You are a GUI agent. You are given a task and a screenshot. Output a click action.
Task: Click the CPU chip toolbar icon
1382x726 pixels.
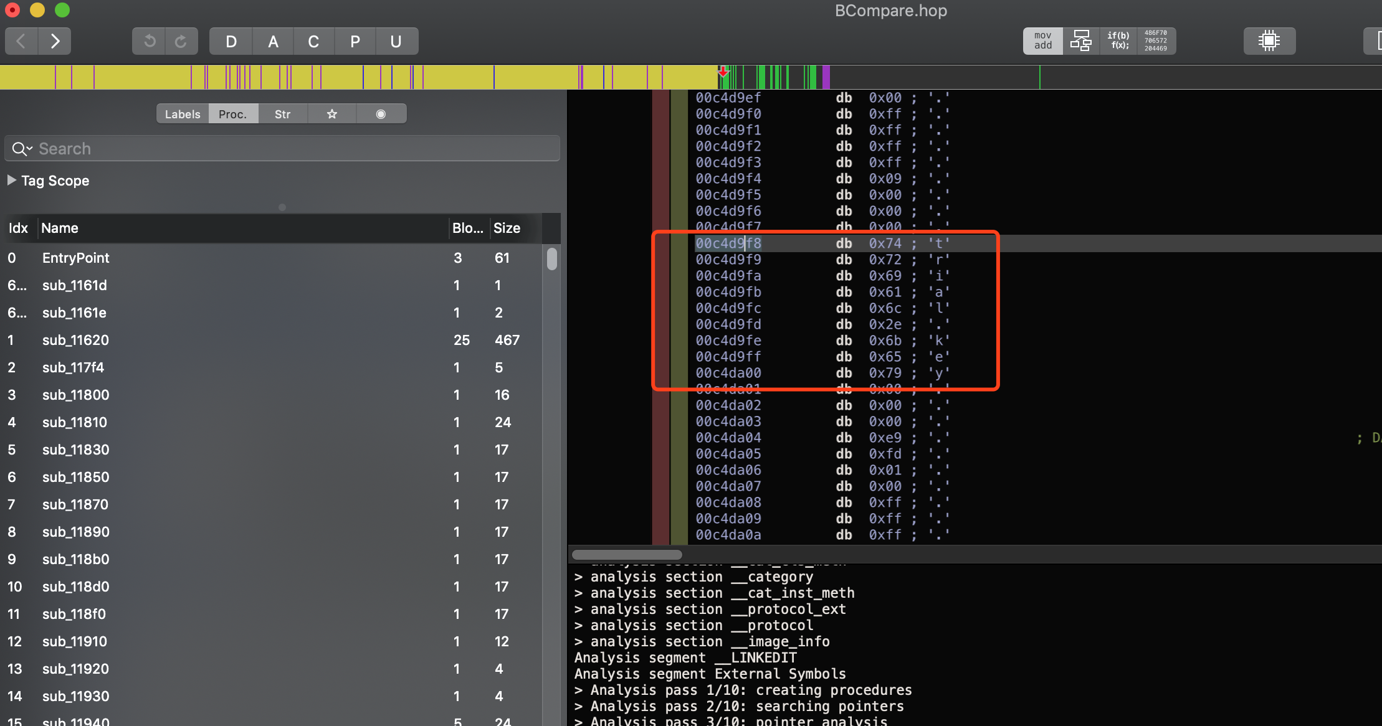[x=1269, y=41]
